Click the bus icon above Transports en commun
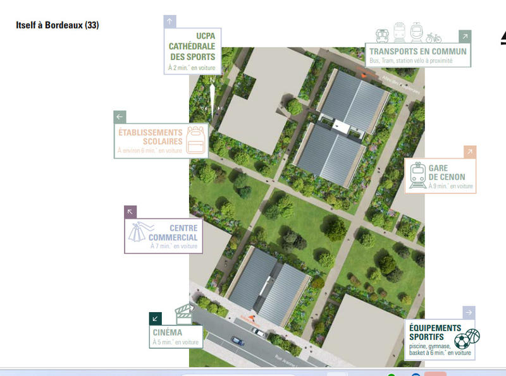Screen dimensions: 506x376 point(382,34)
